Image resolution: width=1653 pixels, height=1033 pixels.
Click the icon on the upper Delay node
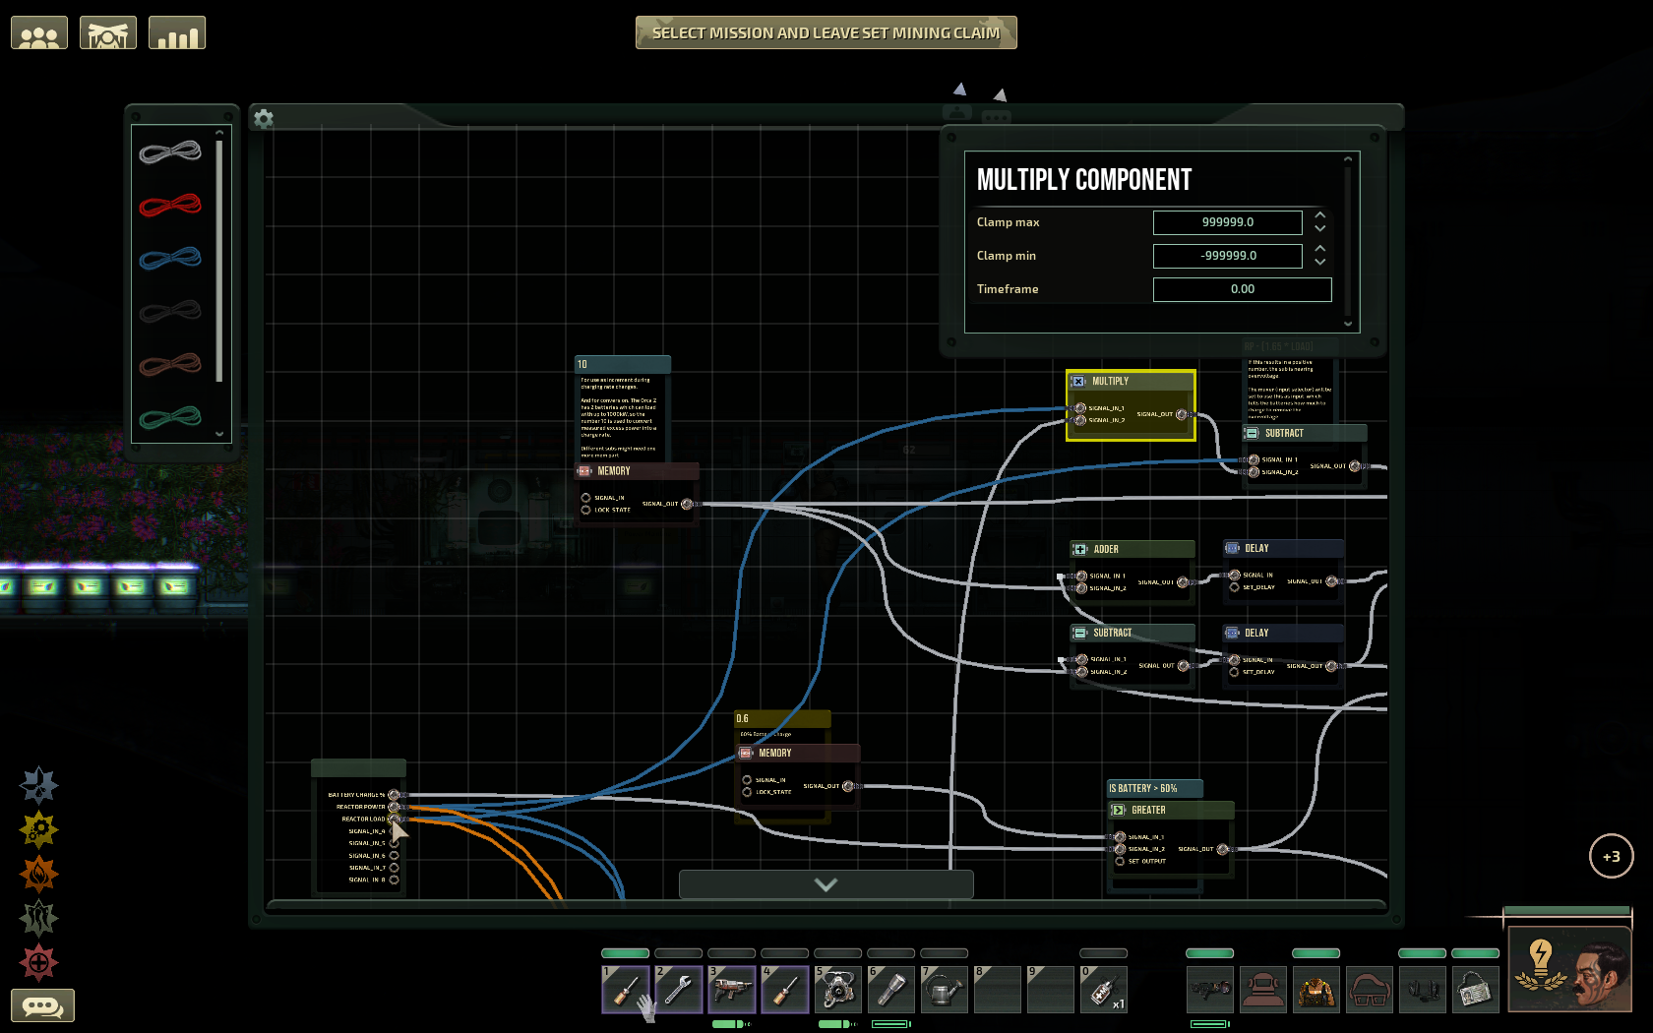point(1232,549)
